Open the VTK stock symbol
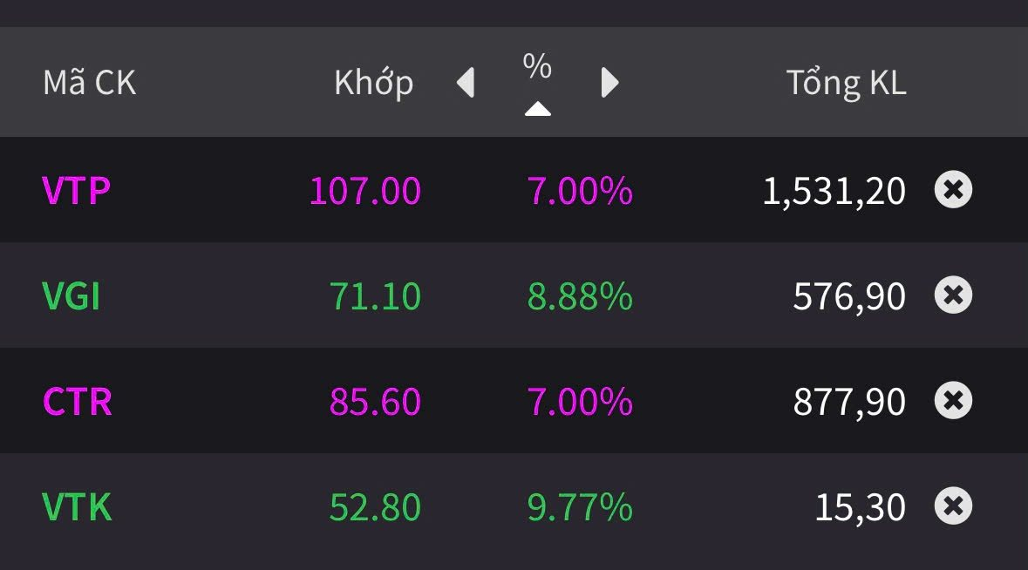 [x=77, y=507]
